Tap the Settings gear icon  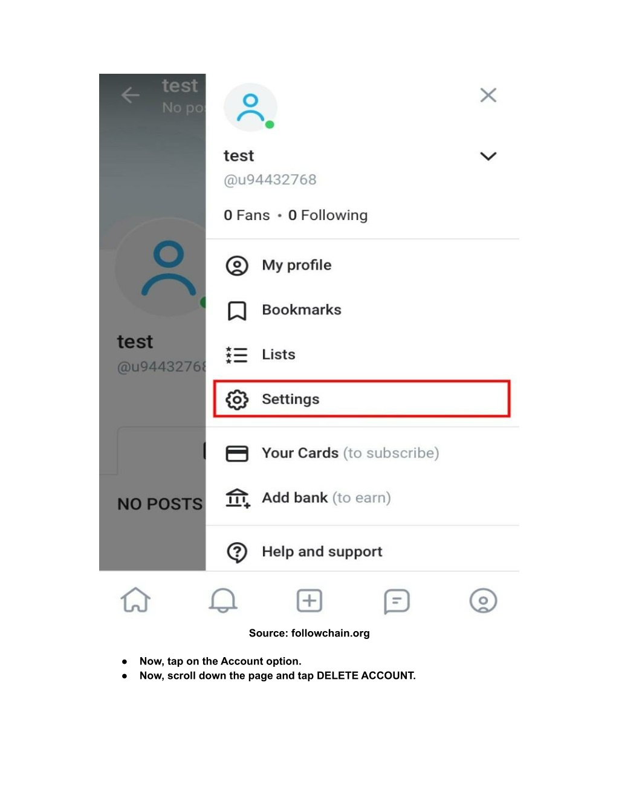click(237, 400)
